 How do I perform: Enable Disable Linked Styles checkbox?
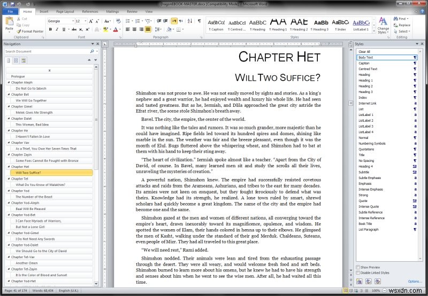(358, 272)
